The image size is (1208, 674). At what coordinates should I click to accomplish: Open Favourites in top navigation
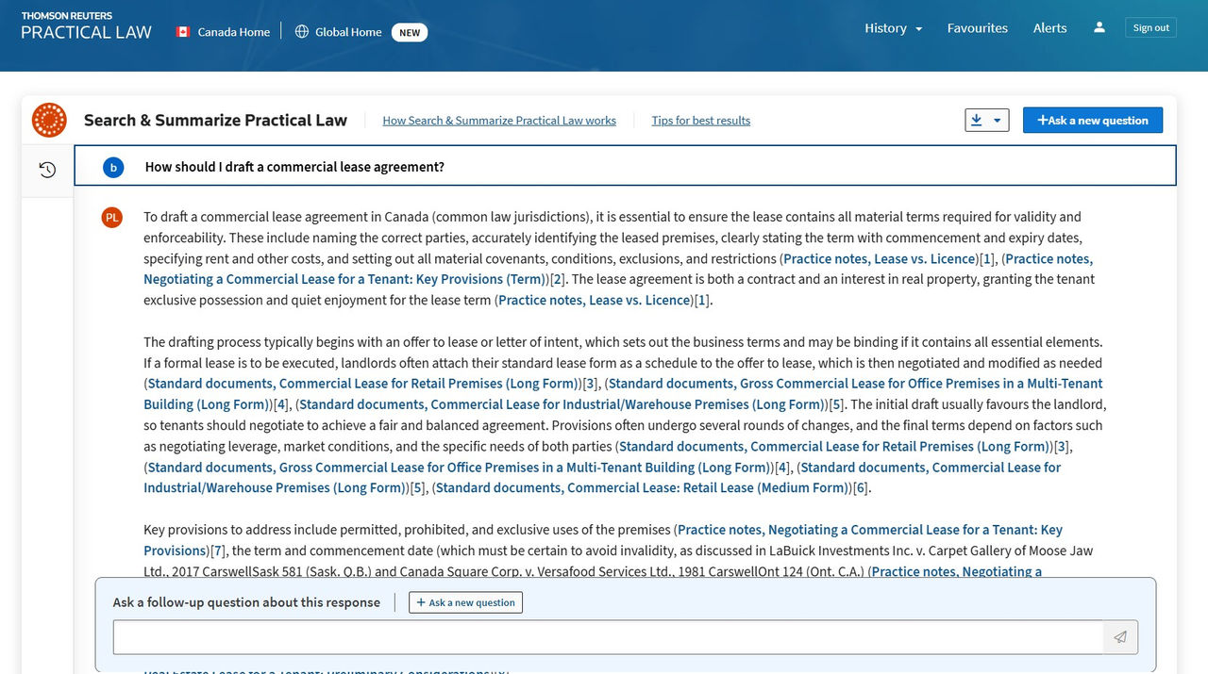(x=977, y=28)
